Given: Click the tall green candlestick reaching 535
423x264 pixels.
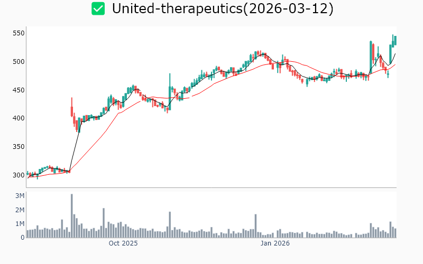Looking at the screenshot, I should (x=371, y=53).
